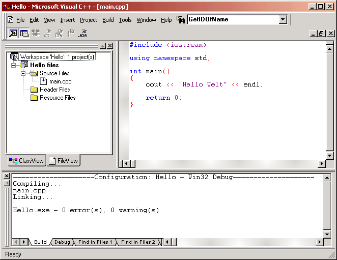Click the Workspace 'Hello' icon in tree
The image size is (337, 260).
14,56
